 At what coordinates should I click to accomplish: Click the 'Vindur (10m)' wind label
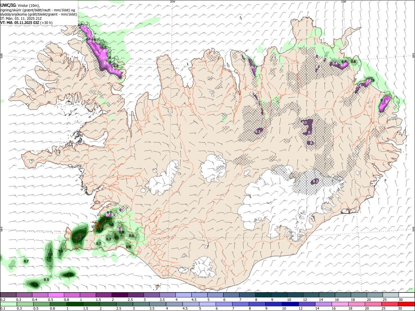pos(29,6)
